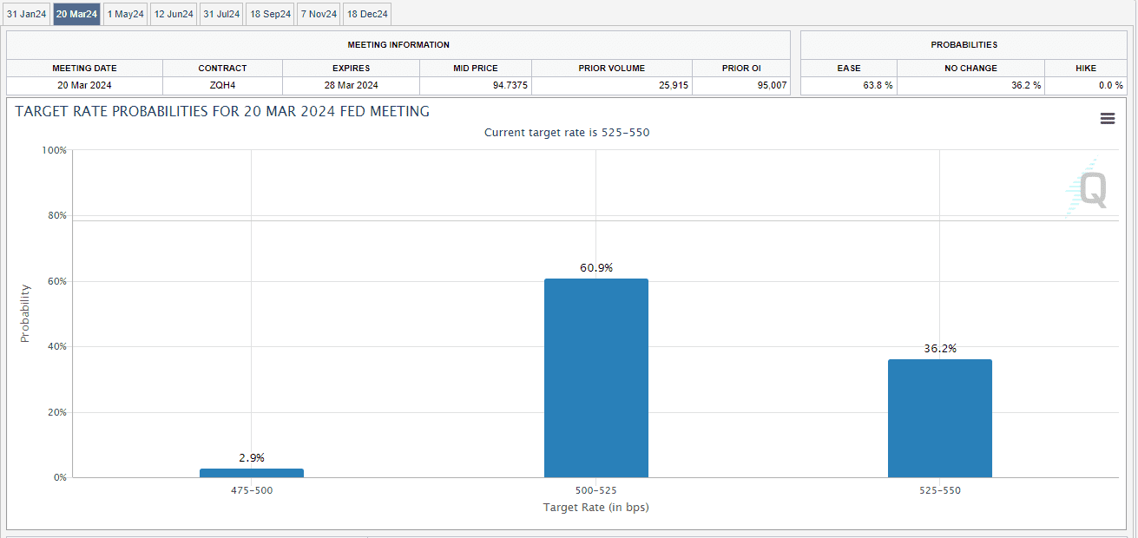Select the 525-550 target rate bar
This screenshot has width=1138, height=538.
click(x=939, y=418)
